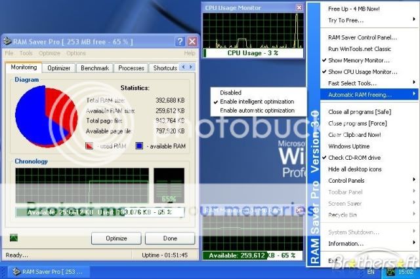Viewport: 420px width, 279px height.
Task: Open the Tools menu
Action: tap(26, 53)
